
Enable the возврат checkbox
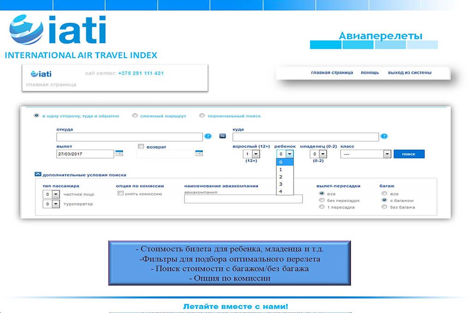click(141, 146)
